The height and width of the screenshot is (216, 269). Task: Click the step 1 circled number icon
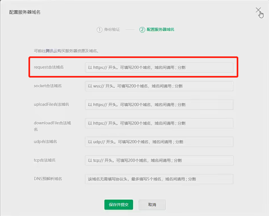(x=99, y=29)
